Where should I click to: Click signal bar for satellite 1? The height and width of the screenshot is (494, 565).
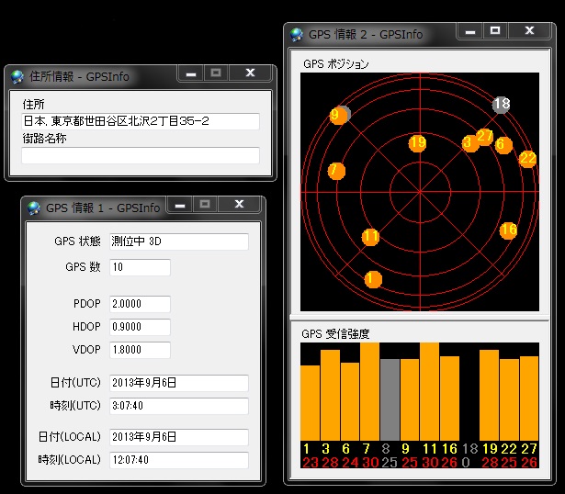(x=310, y=403)
